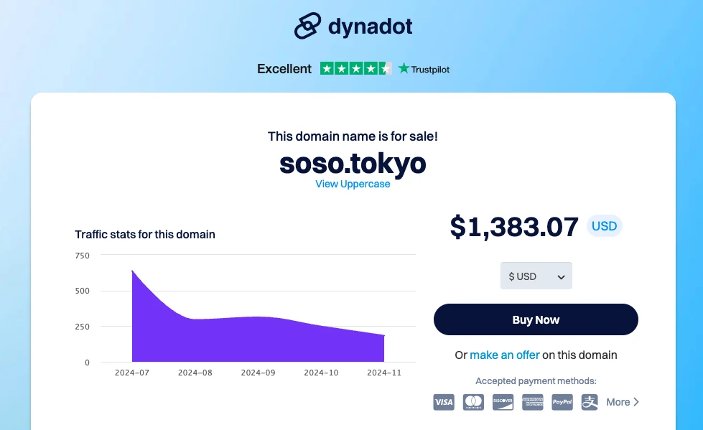
Task: Follow the make an offer link
Action: [503, 355]
